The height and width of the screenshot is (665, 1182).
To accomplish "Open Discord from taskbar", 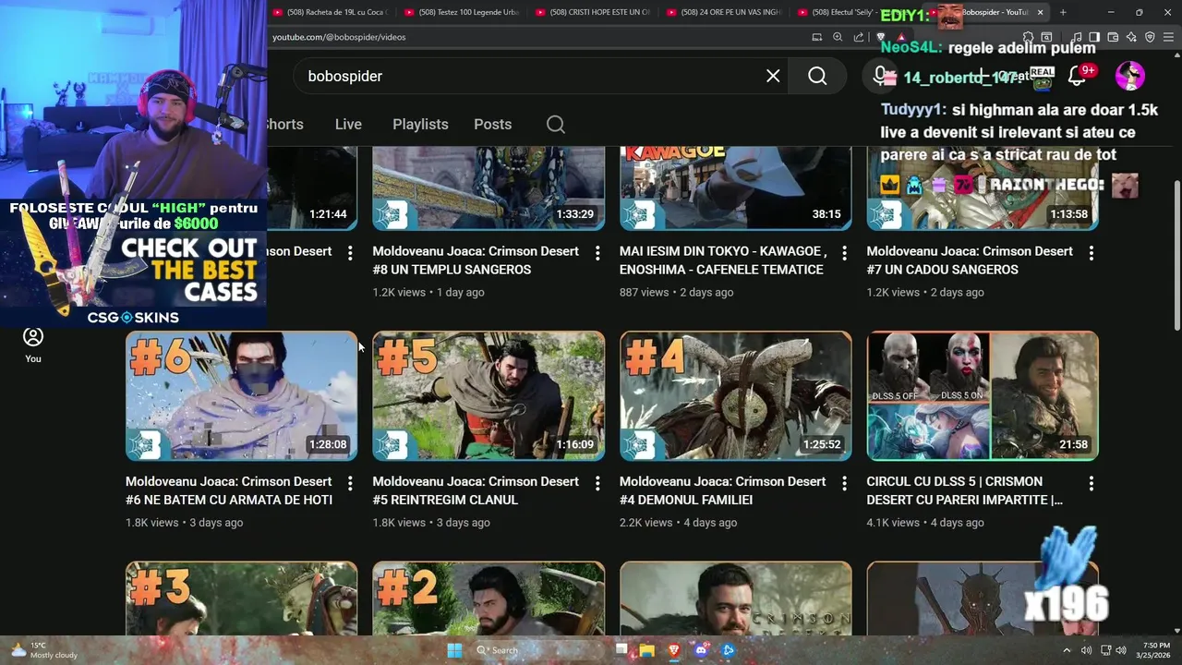I will pyautogui.click(x=701, y=650).
